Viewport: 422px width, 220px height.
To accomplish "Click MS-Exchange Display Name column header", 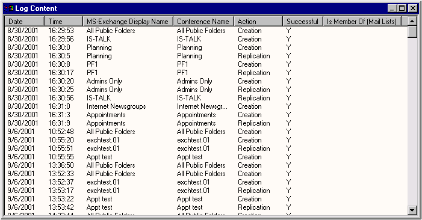I will [x=128, y=21].
